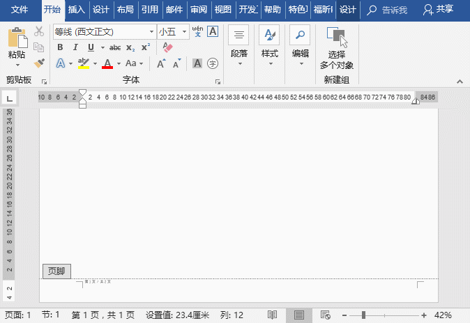Apply text effects outlined A icon
This screenshot has height=323, width=470.
point(61,63)
